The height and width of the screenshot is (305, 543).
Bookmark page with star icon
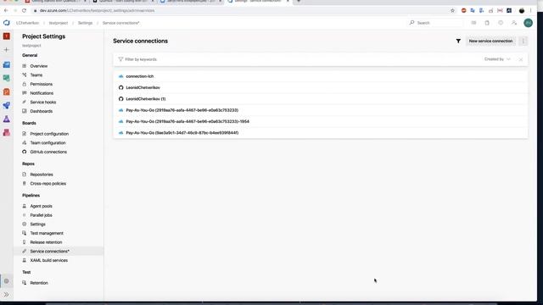452,10
